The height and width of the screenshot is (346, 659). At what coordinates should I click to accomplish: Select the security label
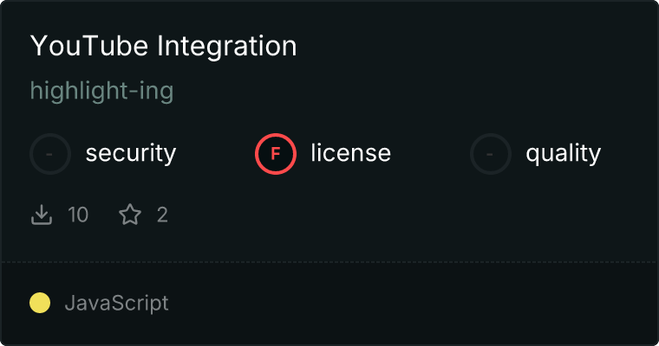[130, 154]
